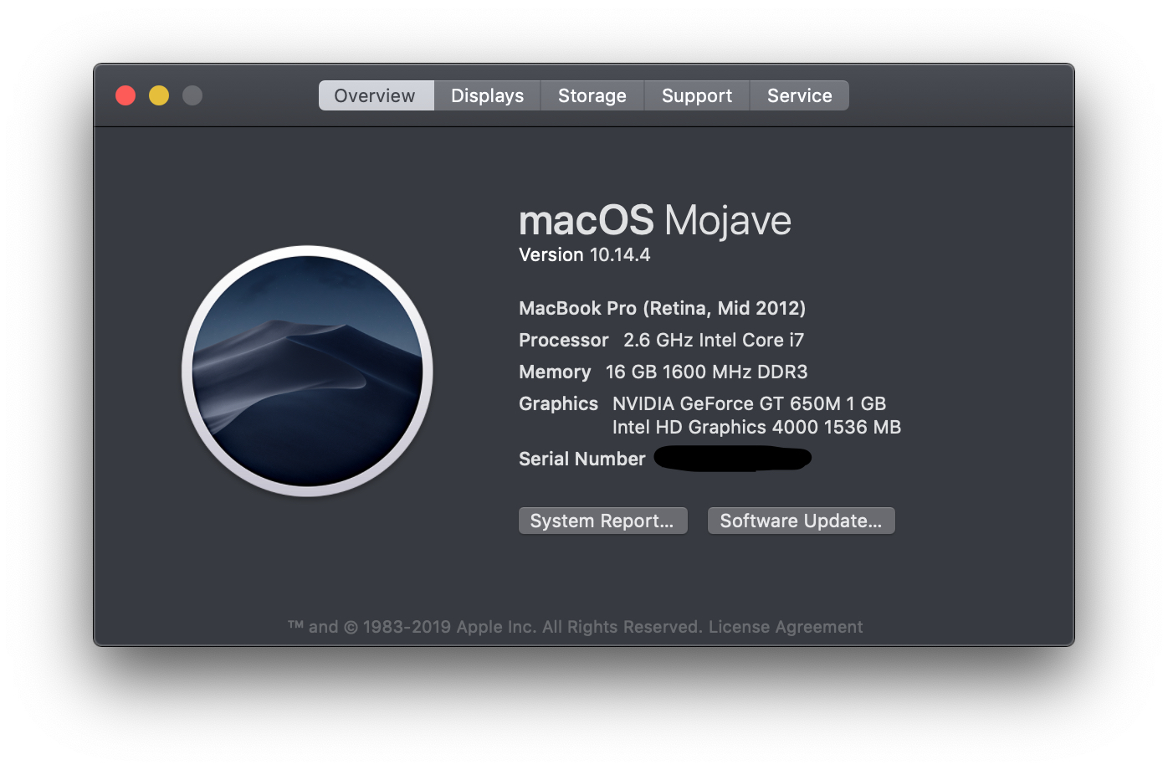1168x770 pixels.
Task: Click the Apple Inc. copyright notice text
Action: click(495, 627)
